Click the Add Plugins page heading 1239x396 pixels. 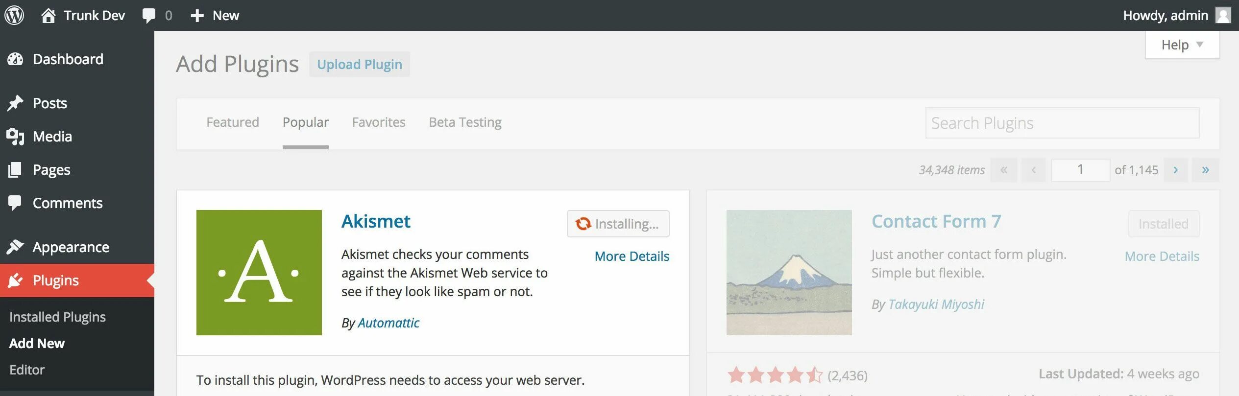(x=238, y=64)
